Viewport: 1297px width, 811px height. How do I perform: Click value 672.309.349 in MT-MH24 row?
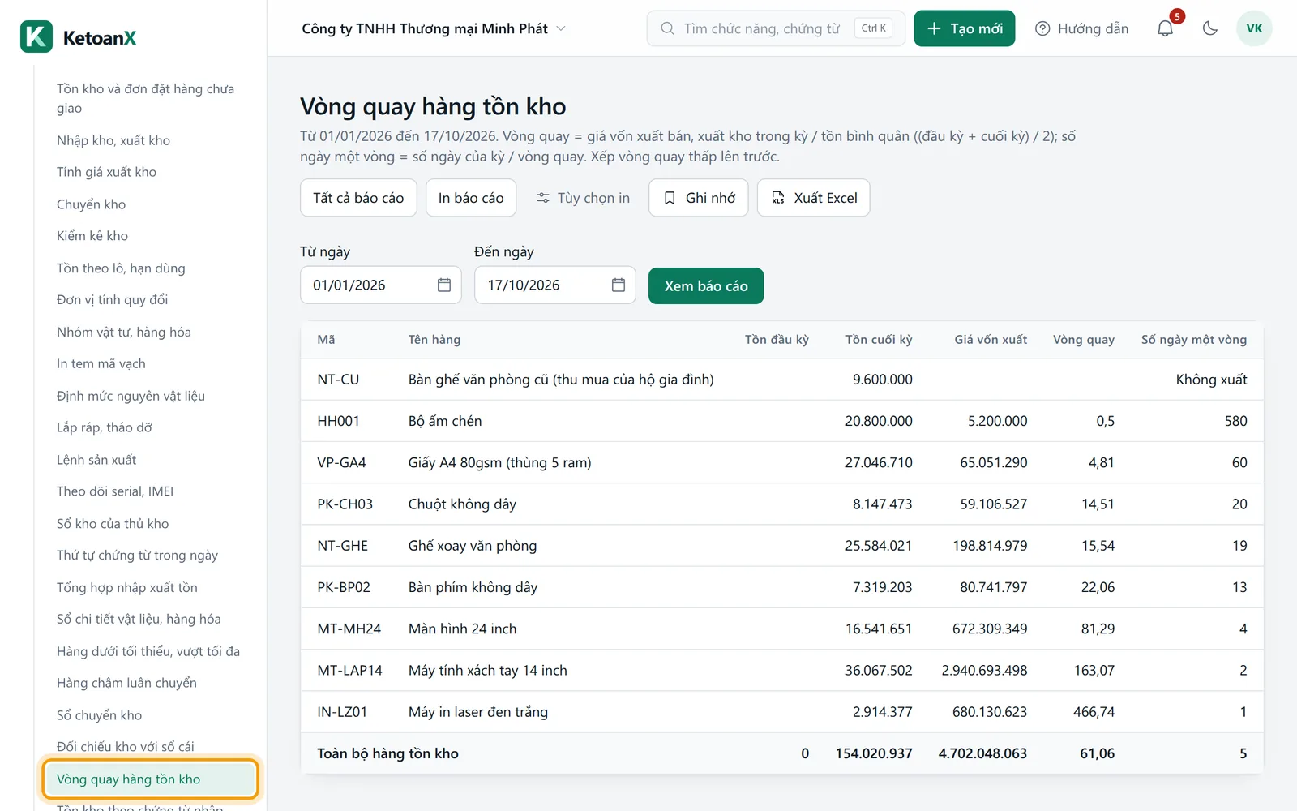point(990,629)
